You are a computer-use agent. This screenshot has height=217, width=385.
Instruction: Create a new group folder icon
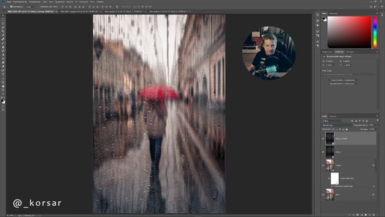tap(366, 215)
